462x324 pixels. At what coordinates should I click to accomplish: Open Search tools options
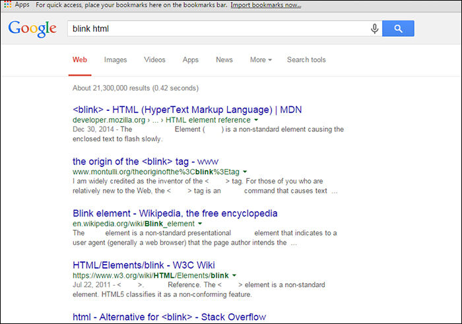[x=306, y=60]
